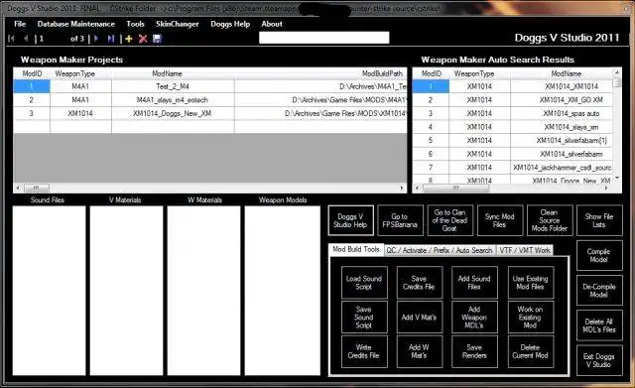Click the Go to FPSBanana button

coord(400,220)
